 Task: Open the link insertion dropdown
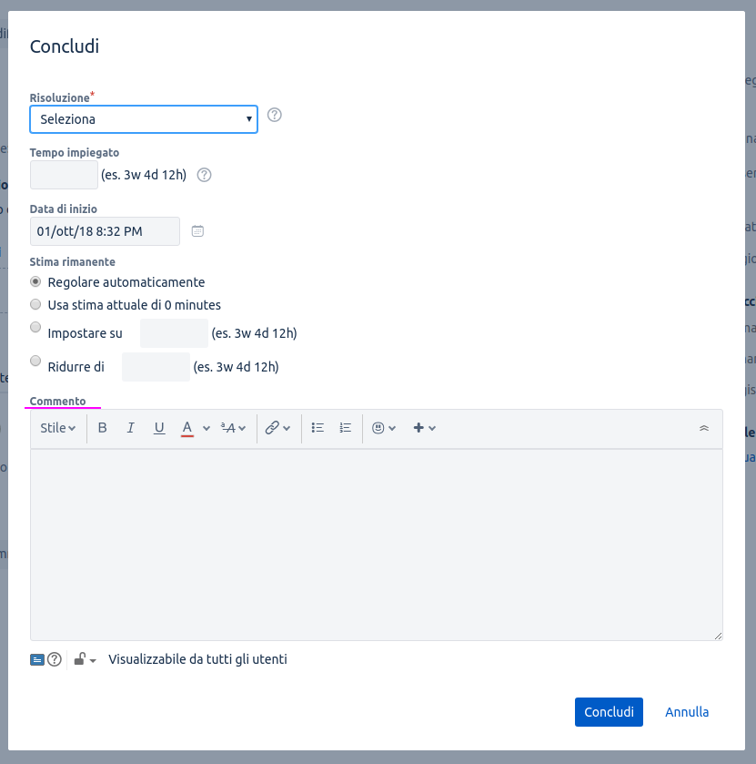click(x=277, y=428)
